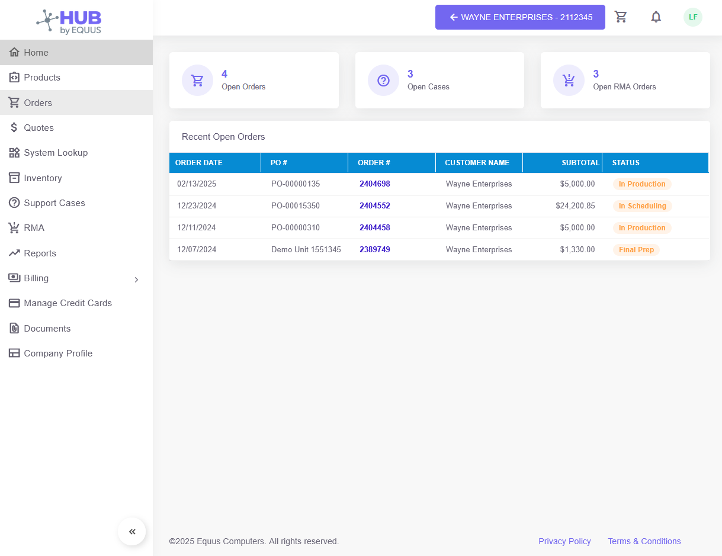Click Wayne Enterprises - 2112345 button
This screenshot has width=722, height=556.
coord(520,17)
